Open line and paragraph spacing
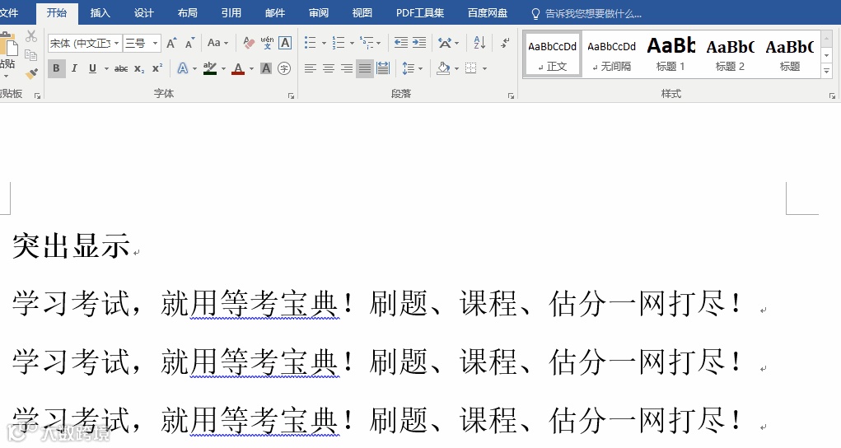The image size is (841, 448). point(412,68)
